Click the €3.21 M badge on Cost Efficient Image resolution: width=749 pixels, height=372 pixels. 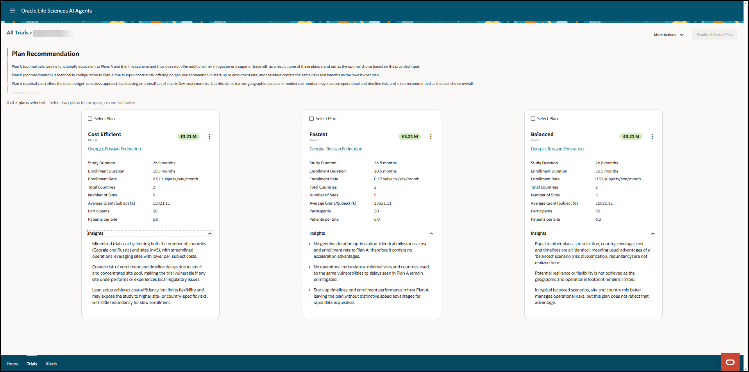pyautogui.click(x=189, y=137)
